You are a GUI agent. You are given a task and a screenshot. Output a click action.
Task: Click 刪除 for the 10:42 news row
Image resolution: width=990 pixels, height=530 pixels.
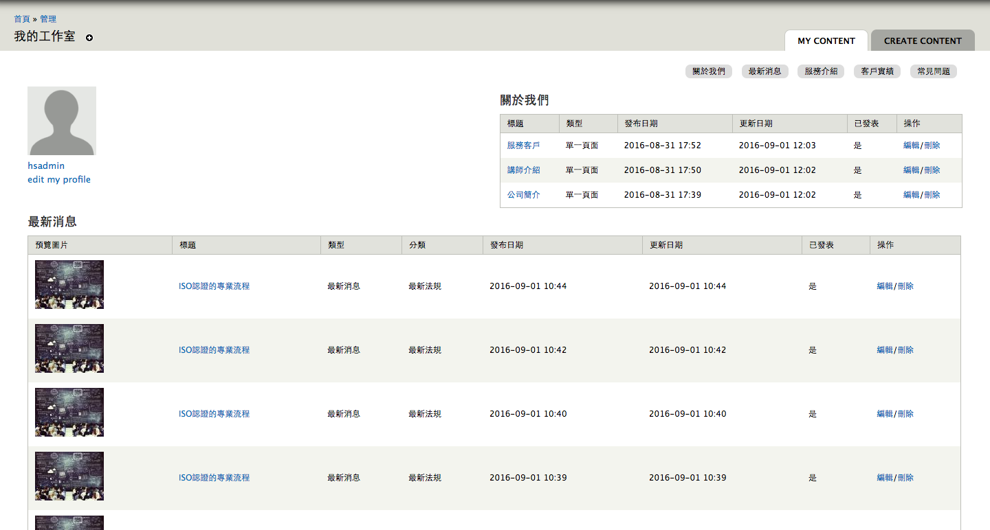click(x=905, y=350)
